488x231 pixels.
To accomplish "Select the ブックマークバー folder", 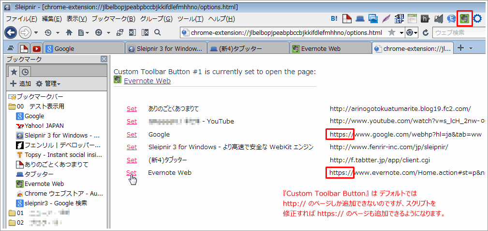I will pyautogui.click(x=36, y=97).
